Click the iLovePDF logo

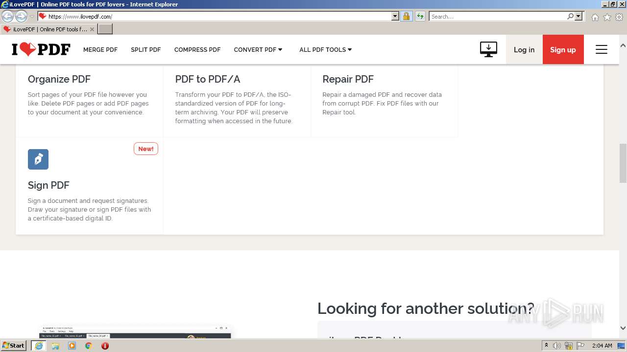[x=41, y=49]
